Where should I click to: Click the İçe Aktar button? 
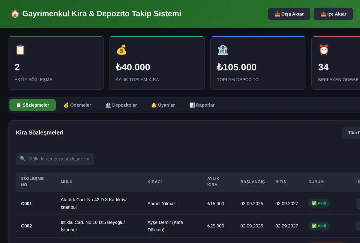[333, 14]
